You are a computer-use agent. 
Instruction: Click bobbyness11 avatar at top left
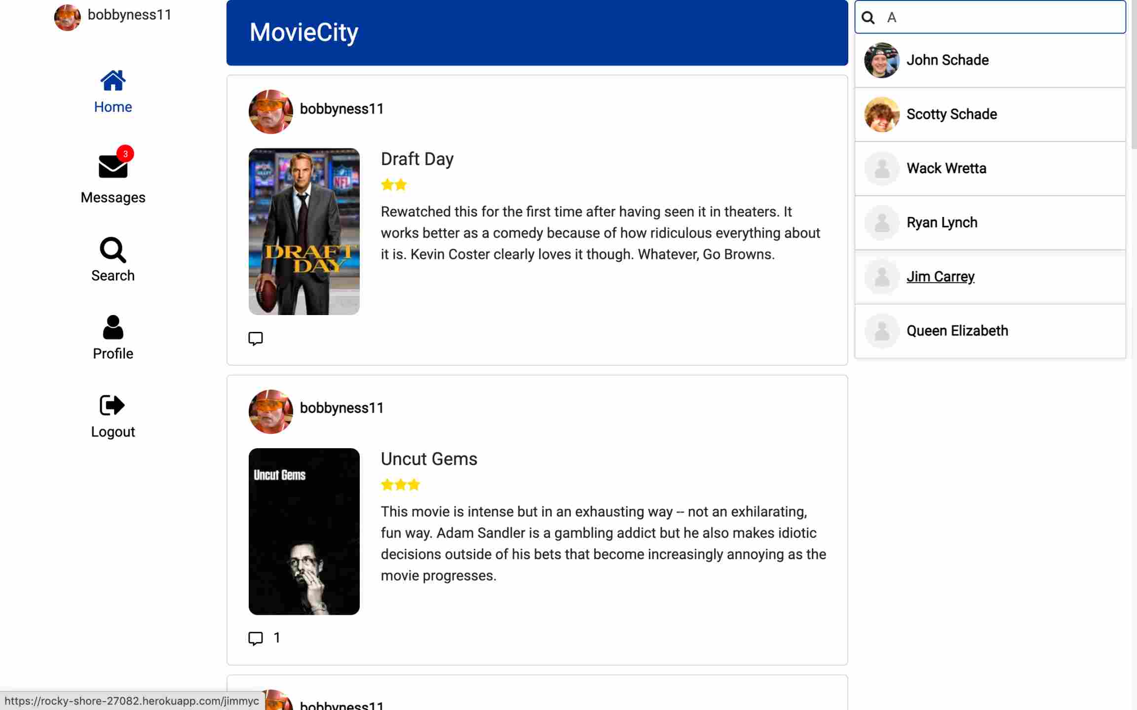[x=68, y=17]
